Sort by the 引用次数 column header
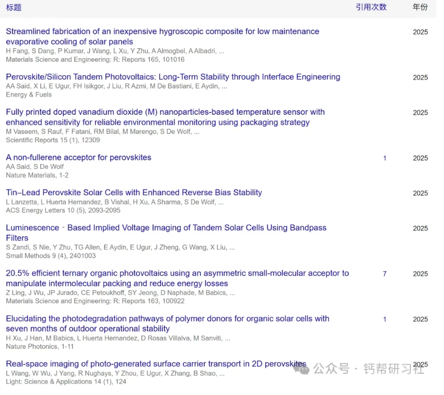The height and width of the screenshot is (395, 444). pos(371,7)
